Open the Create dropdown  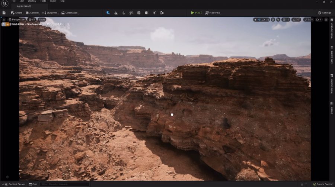(x=17, y=13)
